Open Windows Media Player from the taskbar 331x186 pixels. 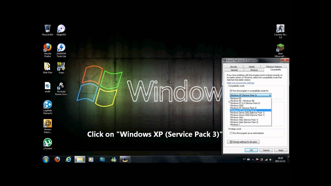91,160
